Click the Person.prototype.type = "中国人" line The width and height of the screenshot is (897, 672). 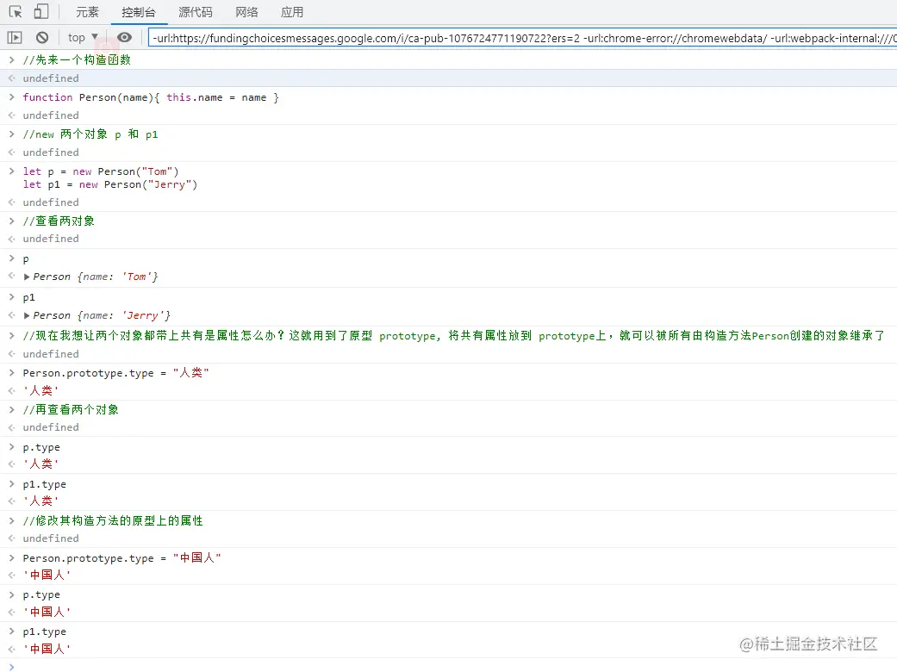coord(121,558)
